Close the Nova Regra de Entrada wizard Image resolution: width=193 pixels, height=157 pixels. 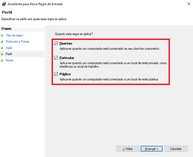189,4
